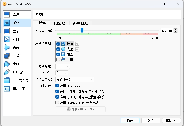Move boot item up with arrow button
Viewport: 184px width, 126px height.
click(77, 44)
